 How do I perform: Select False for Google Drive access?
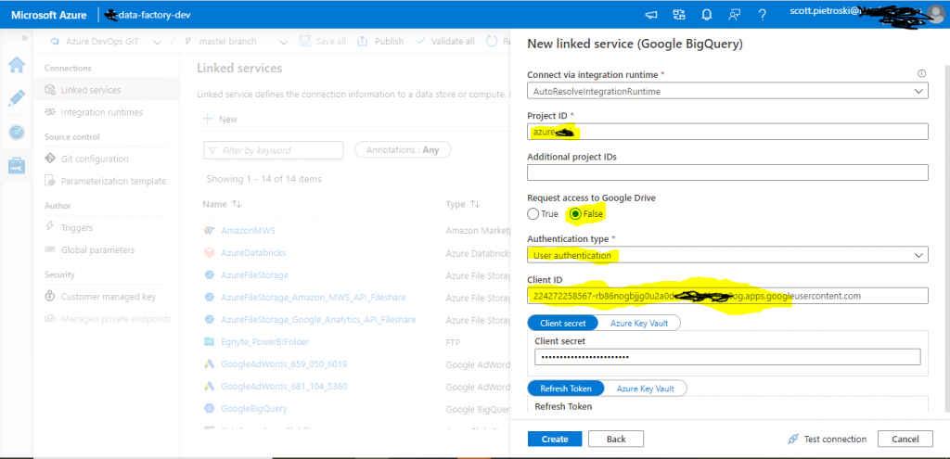(x=575, y=214)
